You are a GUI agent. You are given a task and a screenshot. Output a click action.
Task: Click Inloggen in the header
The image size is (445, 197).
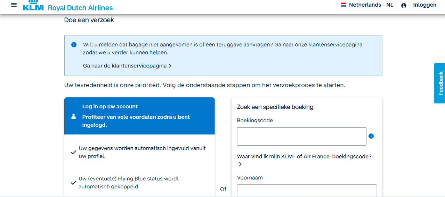tap(424, 5)
